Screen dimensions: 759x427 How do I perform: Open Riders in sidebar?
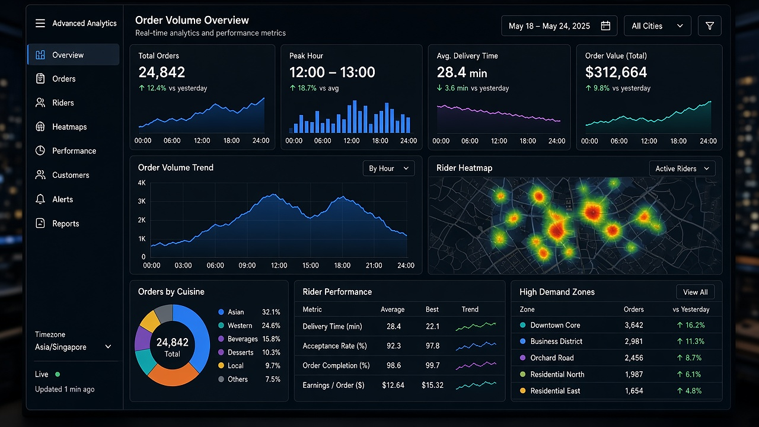pyautogui.click(x=74, y=103)
